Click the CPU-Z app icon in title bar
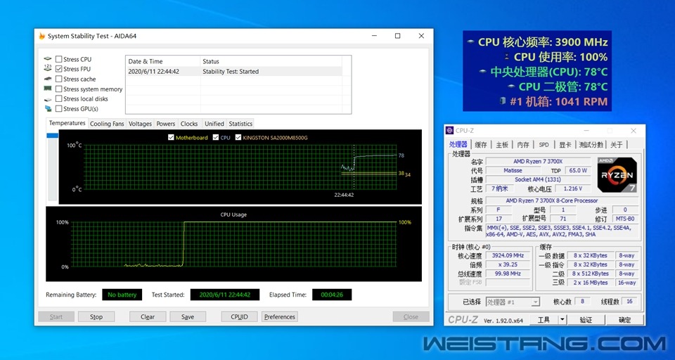The width and height of the screenshot is (675, 360). [x=450, y=131]
